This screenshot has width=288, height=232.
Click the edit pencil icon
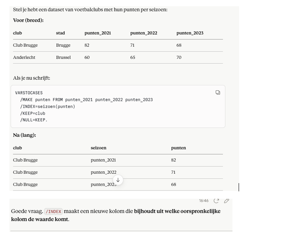point(226,201)
